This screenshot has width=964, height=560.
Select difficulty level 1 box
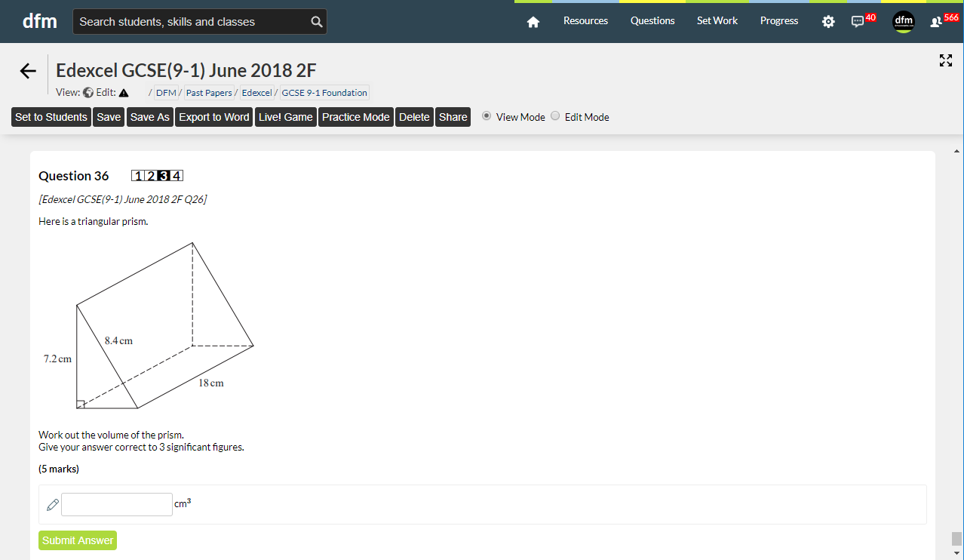(x=137, y=176)
